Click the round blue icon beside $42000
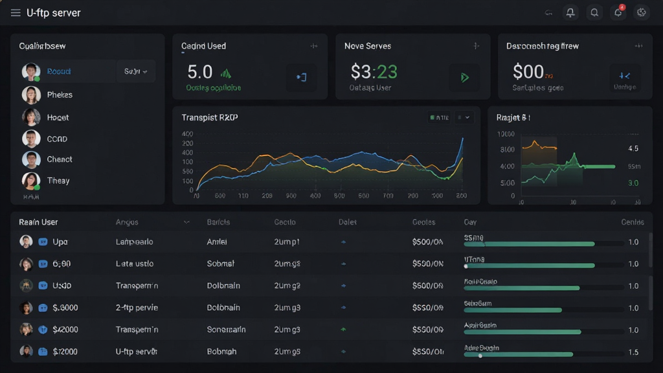The width and height of the screenshot is (663, 373). 43,330
